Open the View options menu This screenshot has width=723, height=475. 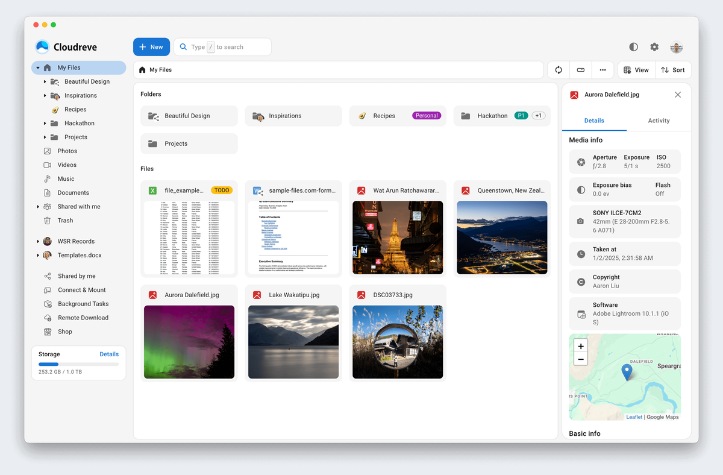pos(636,70)
